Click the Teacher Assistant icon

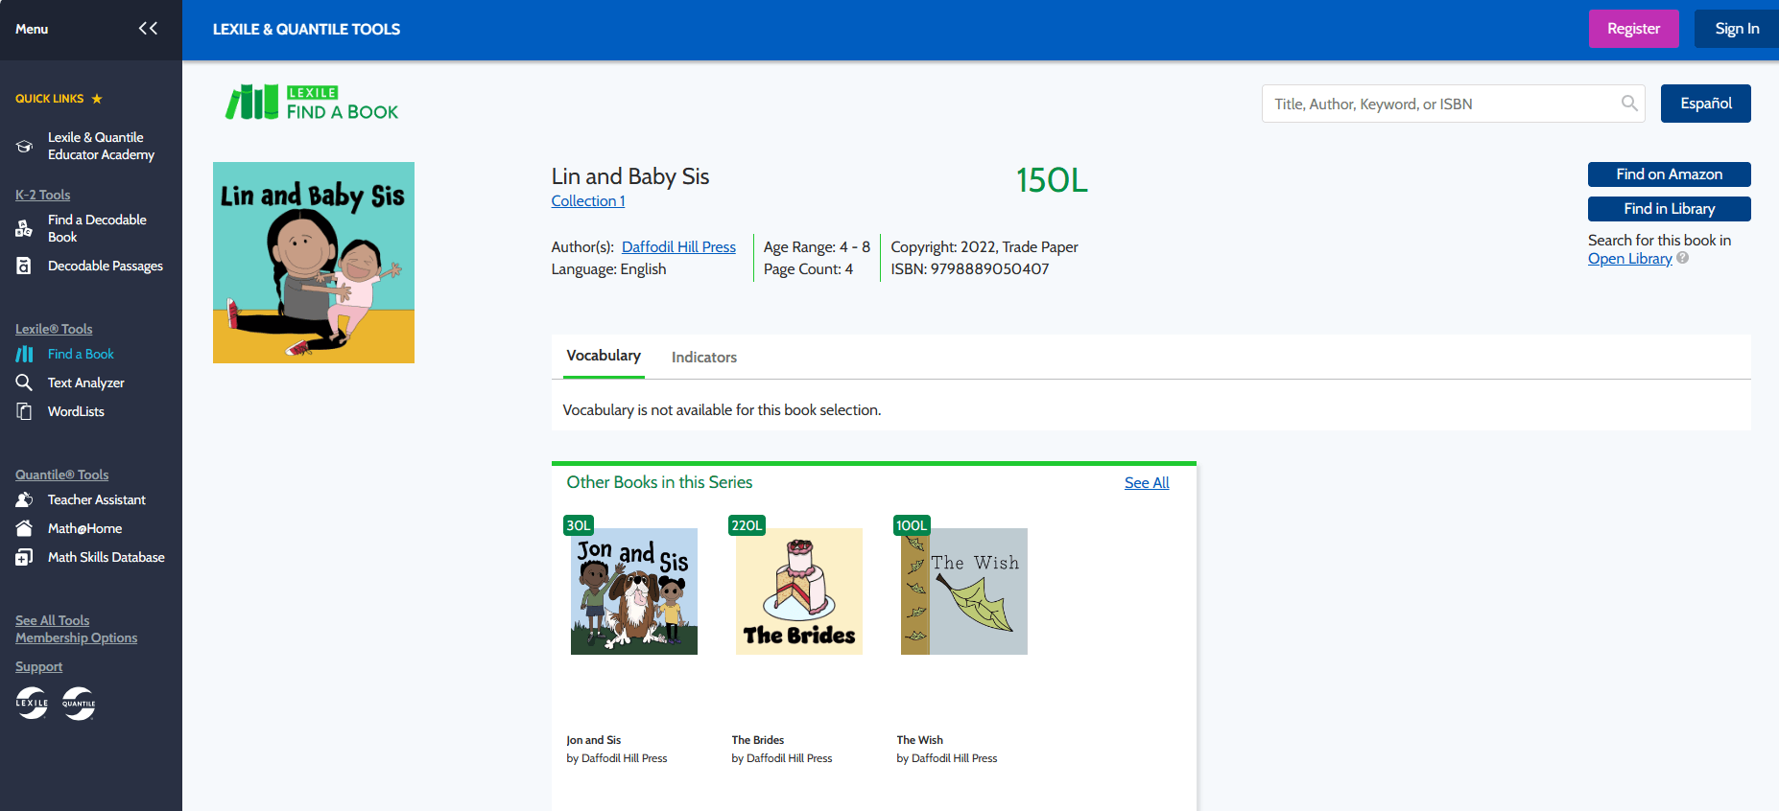[x=24, y=499]
